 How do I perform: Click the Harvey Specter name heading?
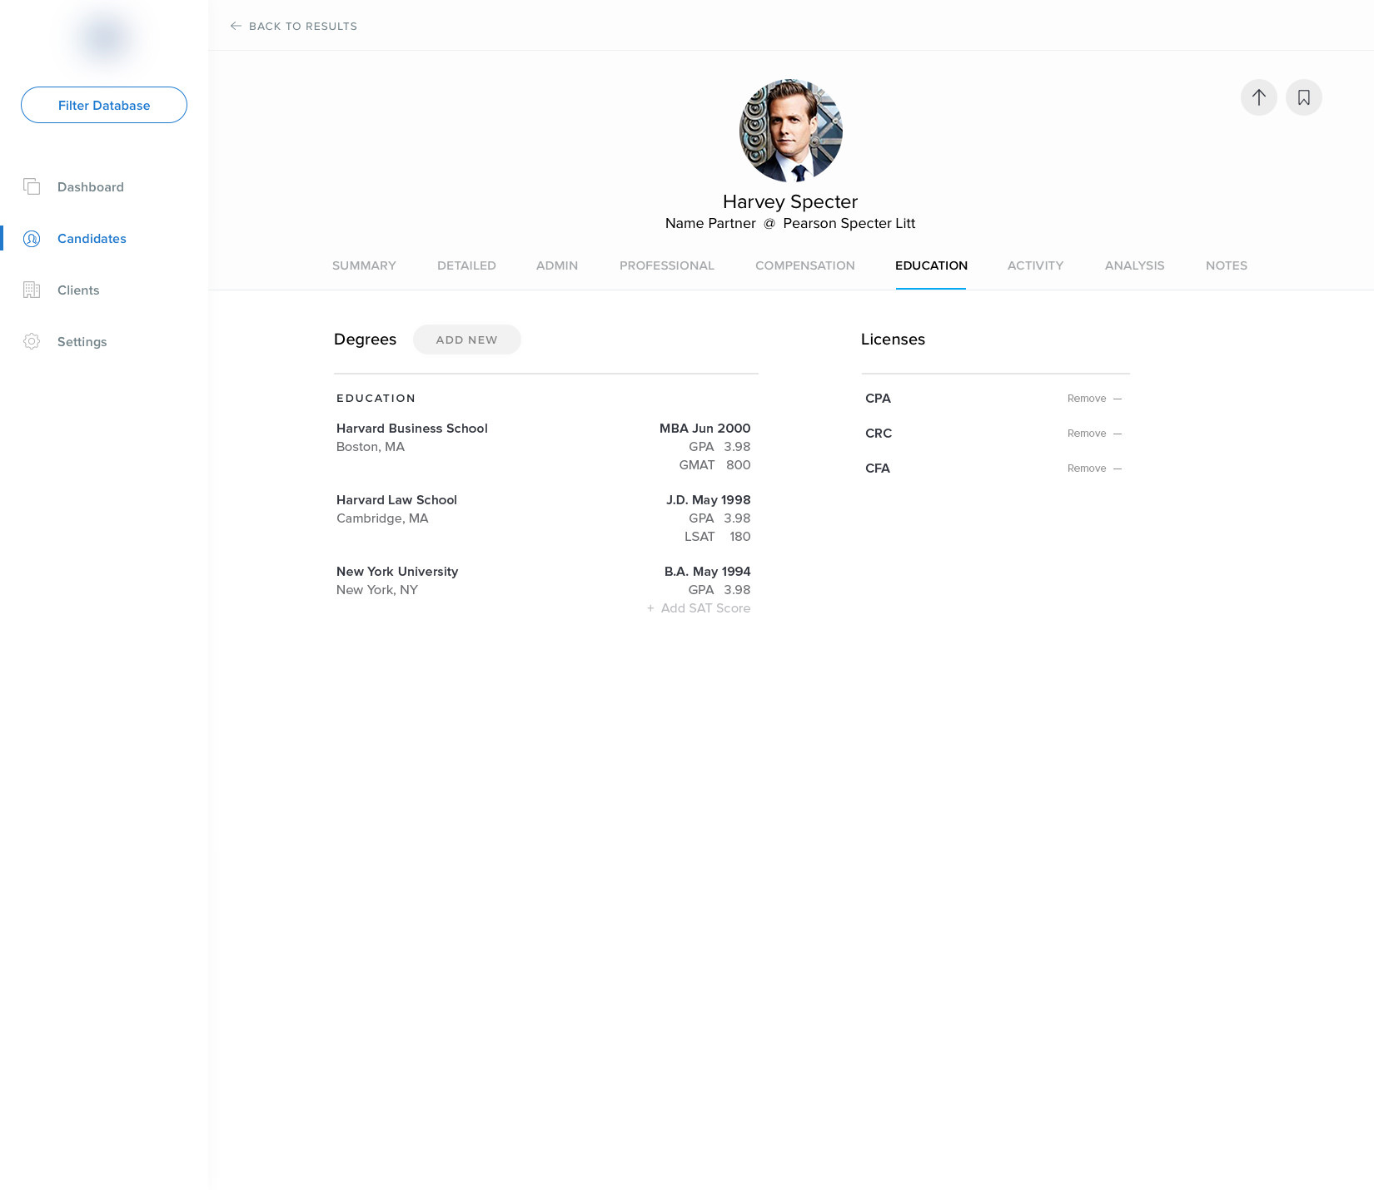tap(790, 201)
